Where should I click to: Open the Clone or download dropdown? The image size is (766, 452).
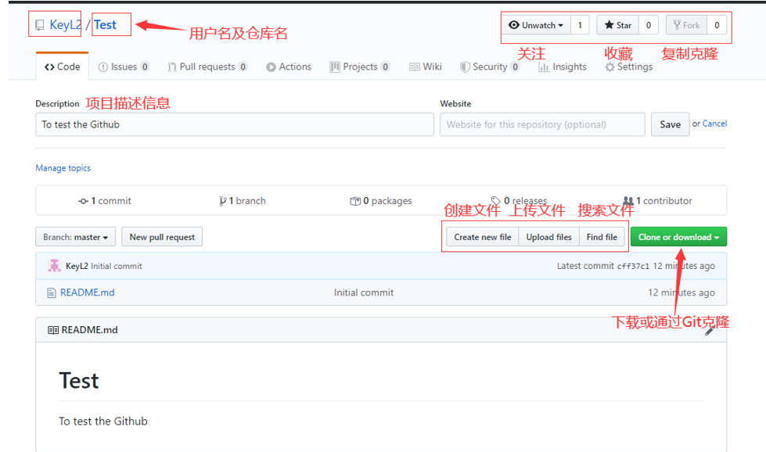678,237
